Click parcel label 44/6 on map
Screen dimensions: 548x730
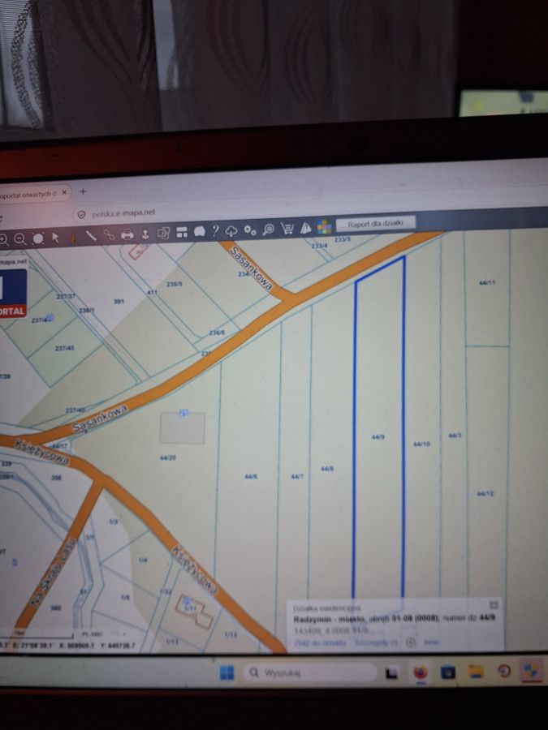point(251,476)
